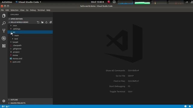Open the .classpath file
193x108 pixels.
[x=30, y=45]
